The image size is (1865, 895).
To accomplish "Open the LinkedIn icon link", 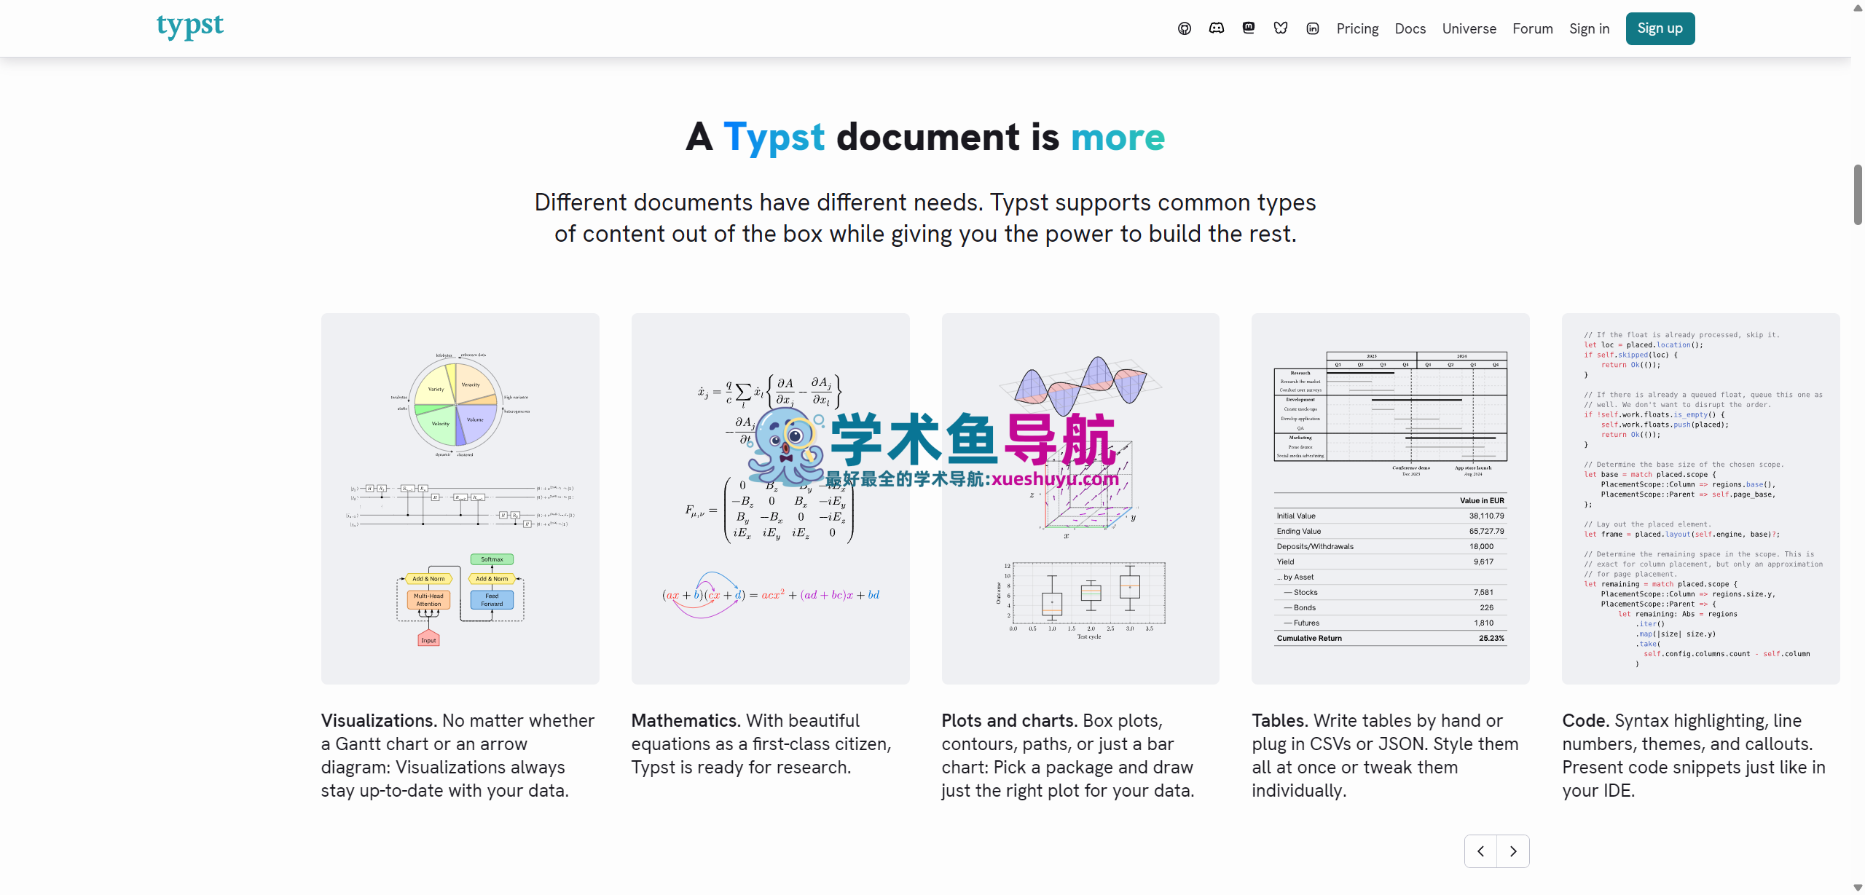I will click(1312, 28).
